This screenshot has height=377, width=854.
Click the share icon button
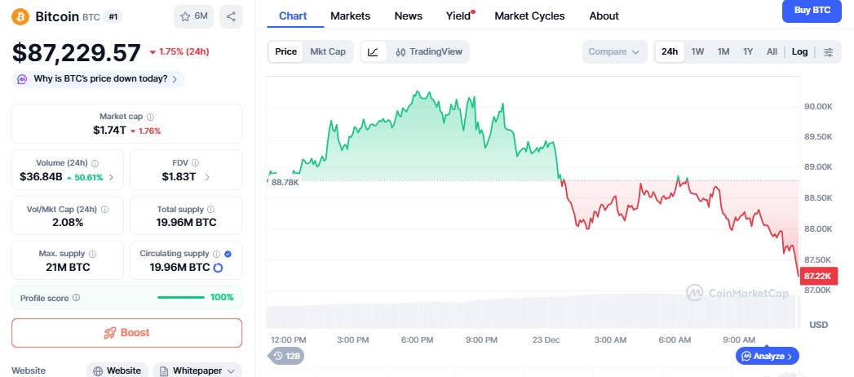[x=231, y=16]
